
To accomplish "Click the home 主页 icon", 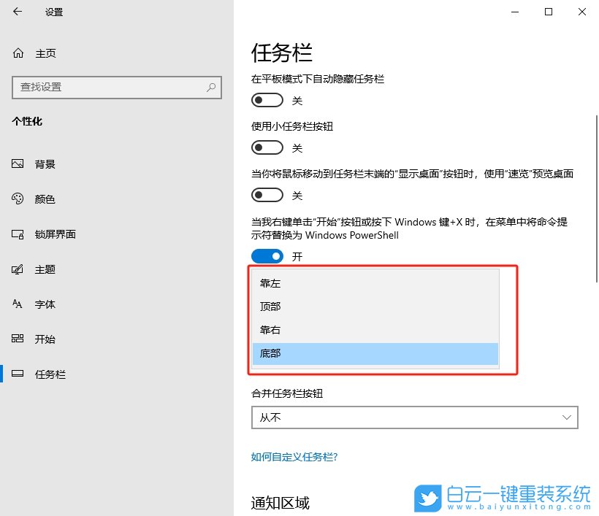I will (x=17, y=53).
